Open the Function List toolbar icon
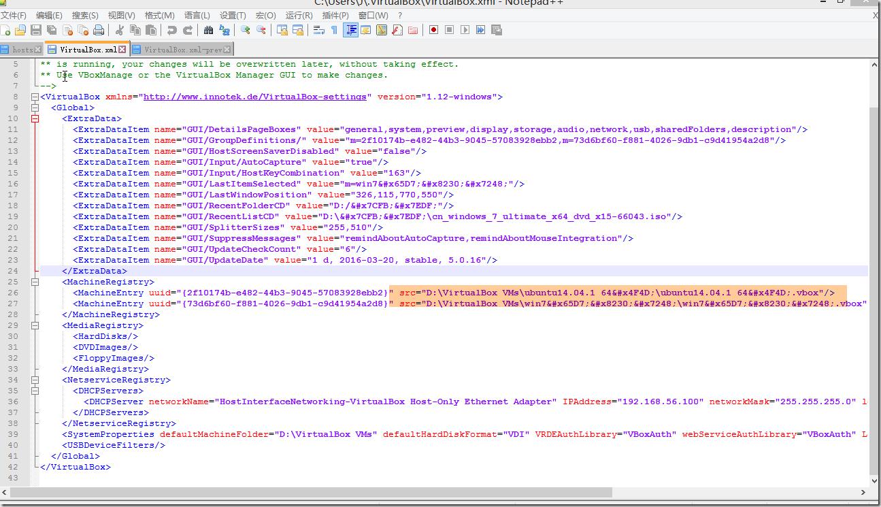 [397, 30]
